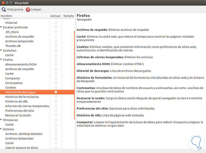
Task: Close the BleachBit window
Action: pos(3,3)
